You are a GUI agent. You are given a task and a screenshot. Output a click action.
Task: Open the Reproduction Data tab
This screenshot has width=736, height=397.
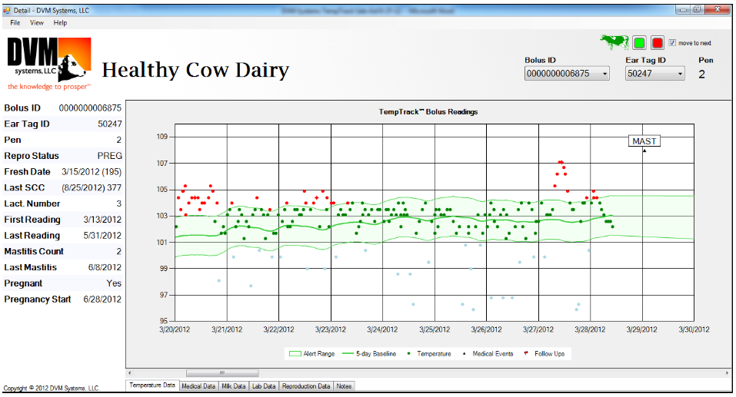tap(305, 386)
